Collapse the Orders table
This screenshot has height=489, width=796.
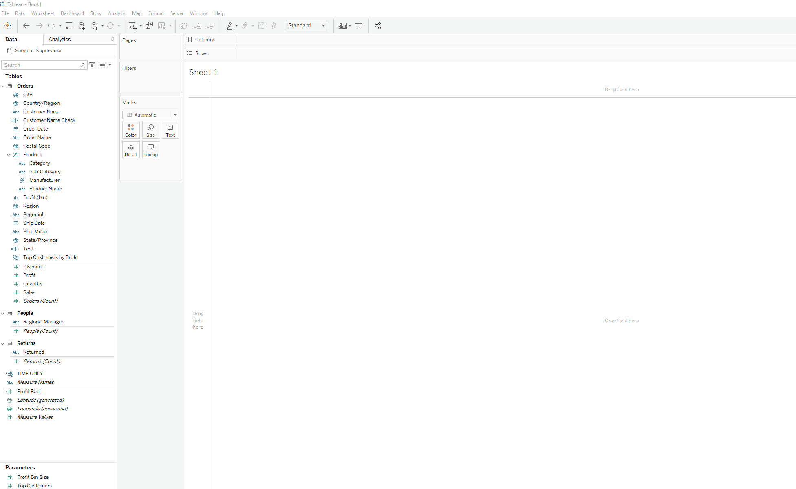3,86
